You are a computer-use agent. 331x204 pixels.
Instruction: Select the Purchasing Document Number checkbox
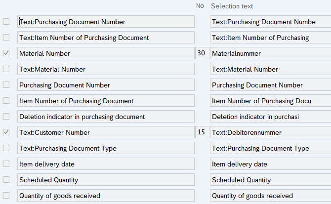(x=6, y=85)
